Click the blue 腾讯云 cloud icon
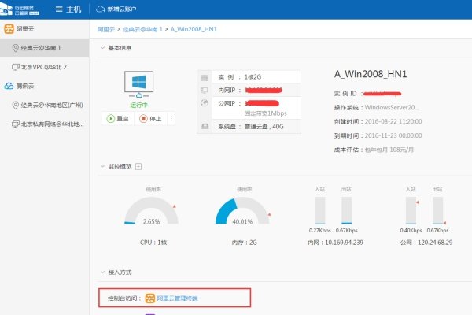The width and height of the screenshot is (472, 315). click(9, 86)
